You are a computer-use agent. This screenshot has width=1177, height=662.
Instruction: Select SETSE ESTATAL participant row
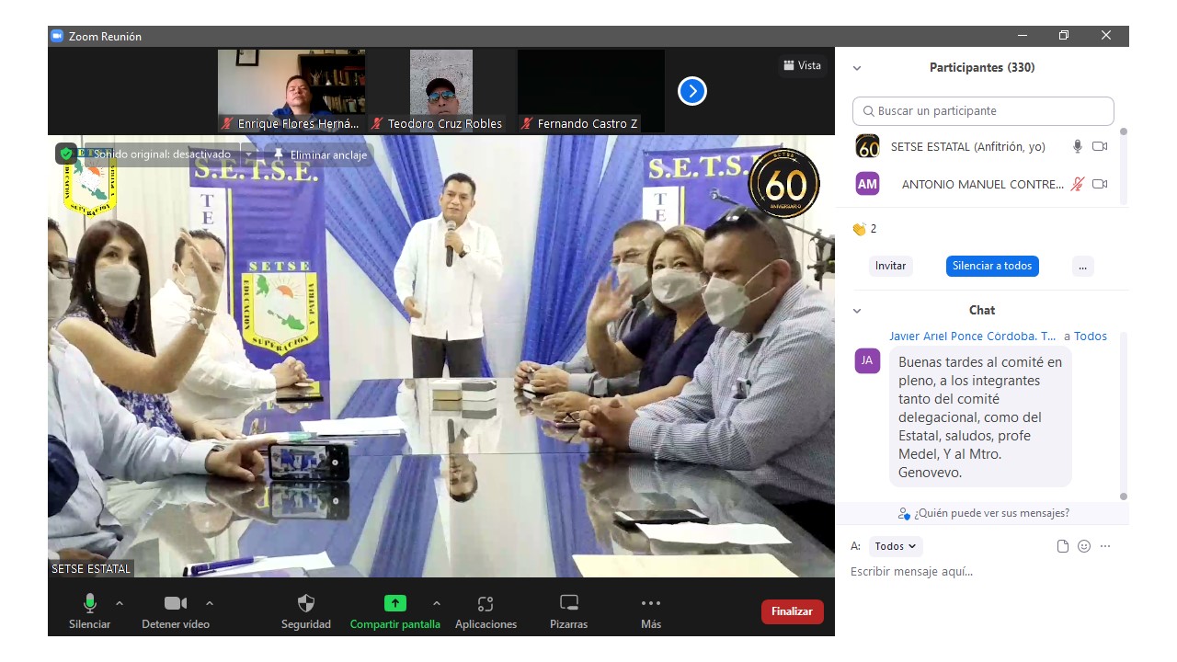[982, 146]
